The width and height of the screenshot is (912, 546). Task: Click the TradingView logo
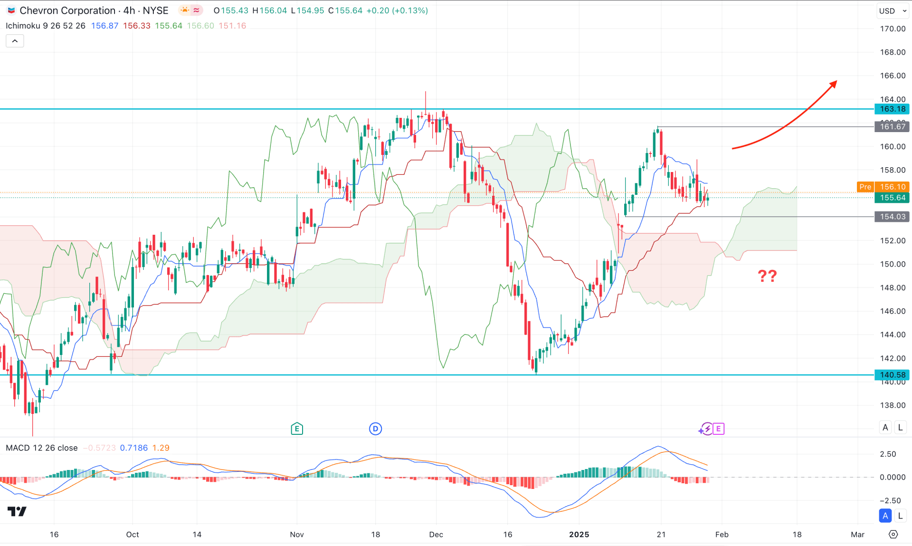17,511
